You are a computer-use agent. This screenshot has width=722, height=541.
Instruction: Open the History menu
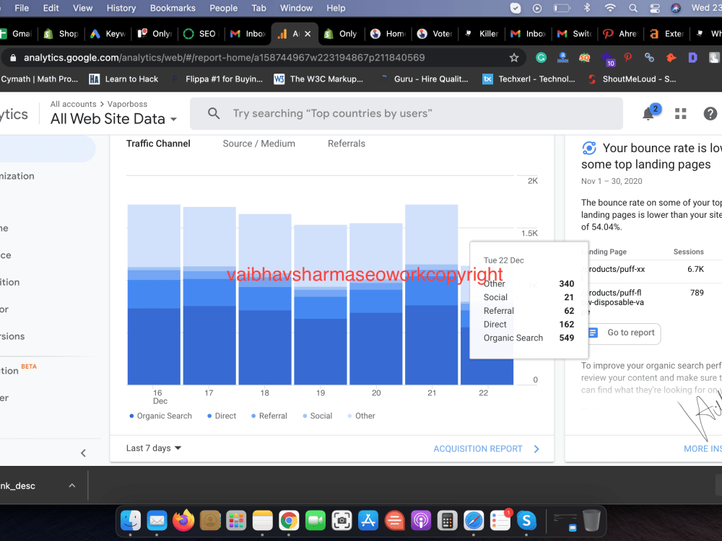pyautogui.click(x=121, y=8)
